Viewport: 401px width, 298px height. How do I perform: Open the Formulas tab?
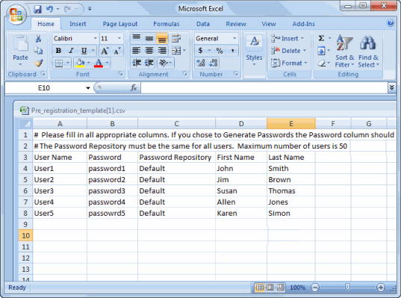point(167,24)
